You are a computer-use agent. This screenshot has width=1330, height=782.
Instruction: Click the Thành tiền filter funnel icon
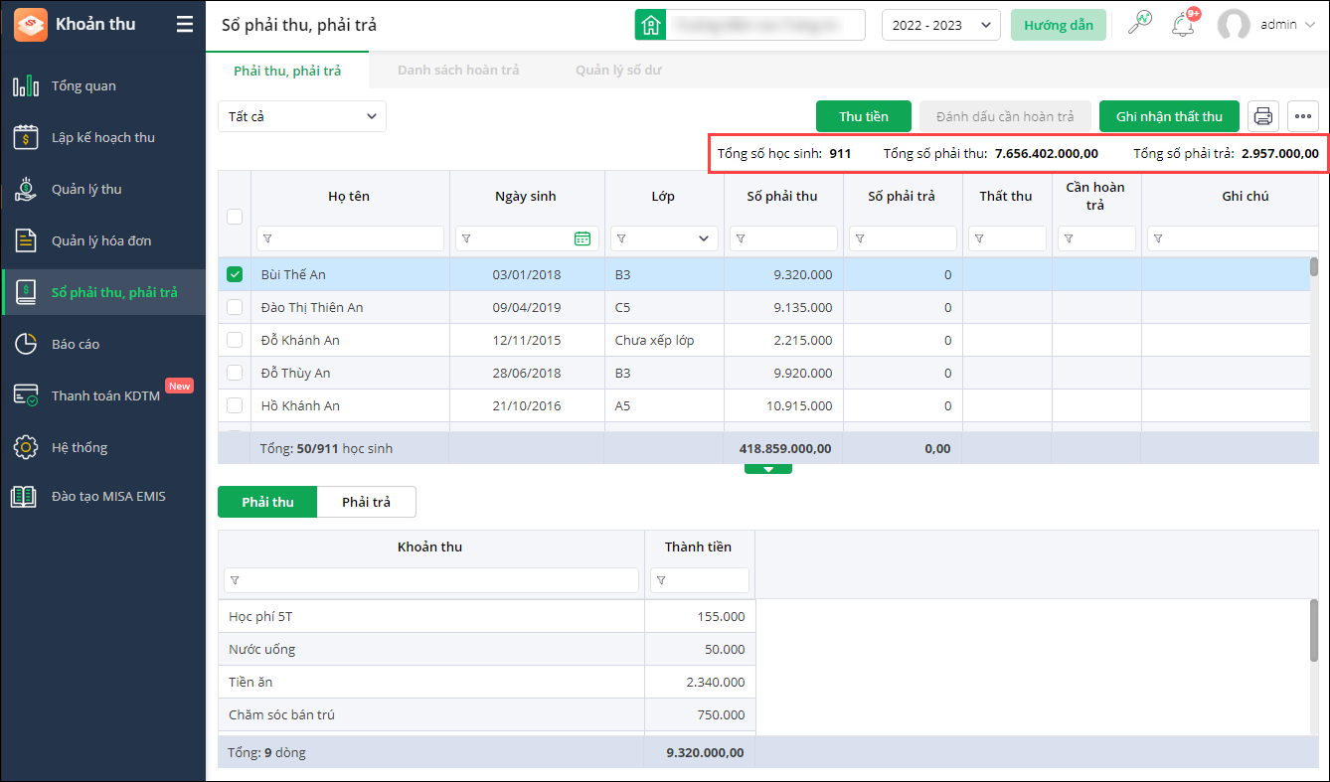661,580
